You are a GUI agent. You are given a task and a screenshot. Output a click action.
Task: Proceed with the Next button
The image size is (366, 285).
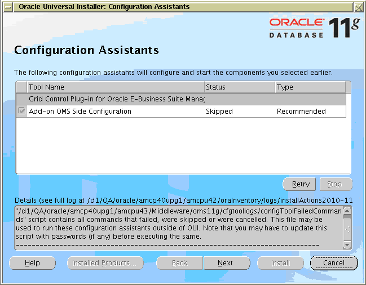[227, 263]
